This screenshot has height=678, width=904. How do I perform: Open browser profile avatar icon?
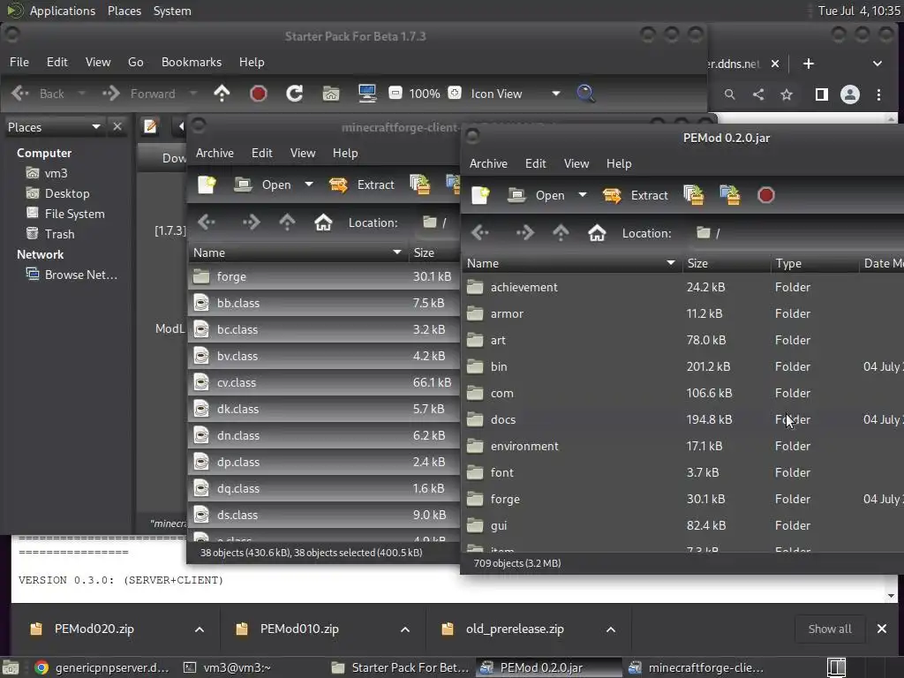coord(850,94)
